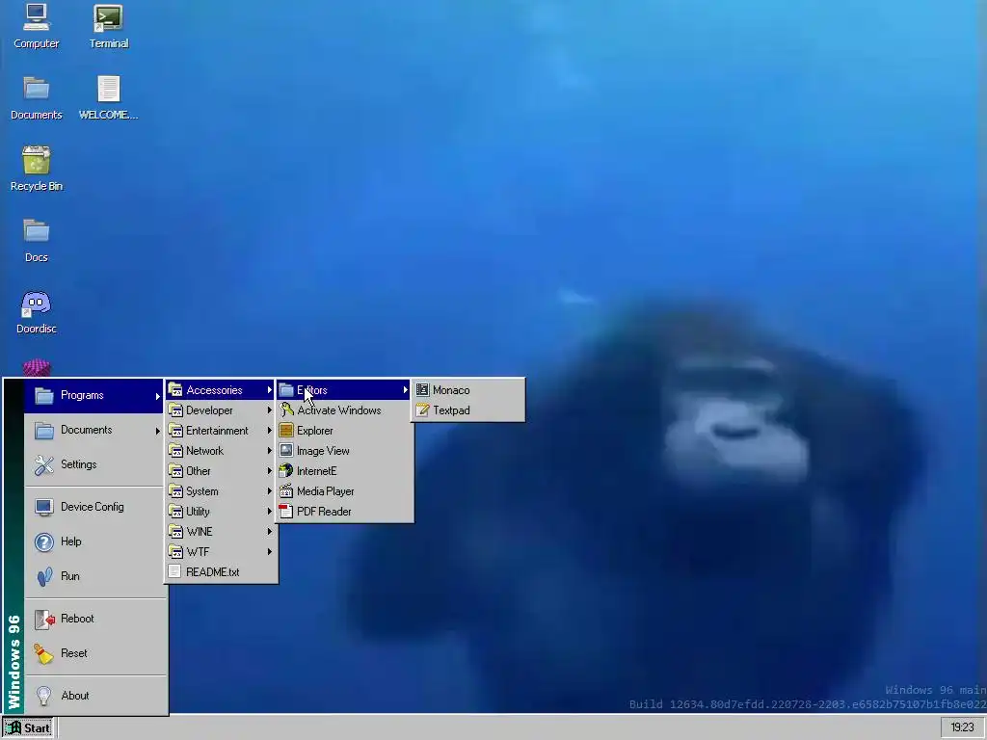The image size is (987, 740).
Task: Choose Reboot text in Start menu
Action: click(77, 619)
